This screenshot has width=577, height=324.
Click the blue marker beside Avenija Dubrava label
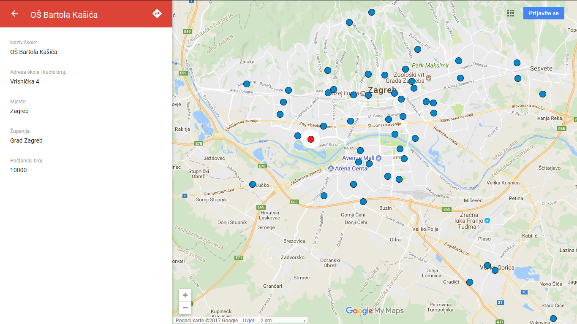pos(459,61)
